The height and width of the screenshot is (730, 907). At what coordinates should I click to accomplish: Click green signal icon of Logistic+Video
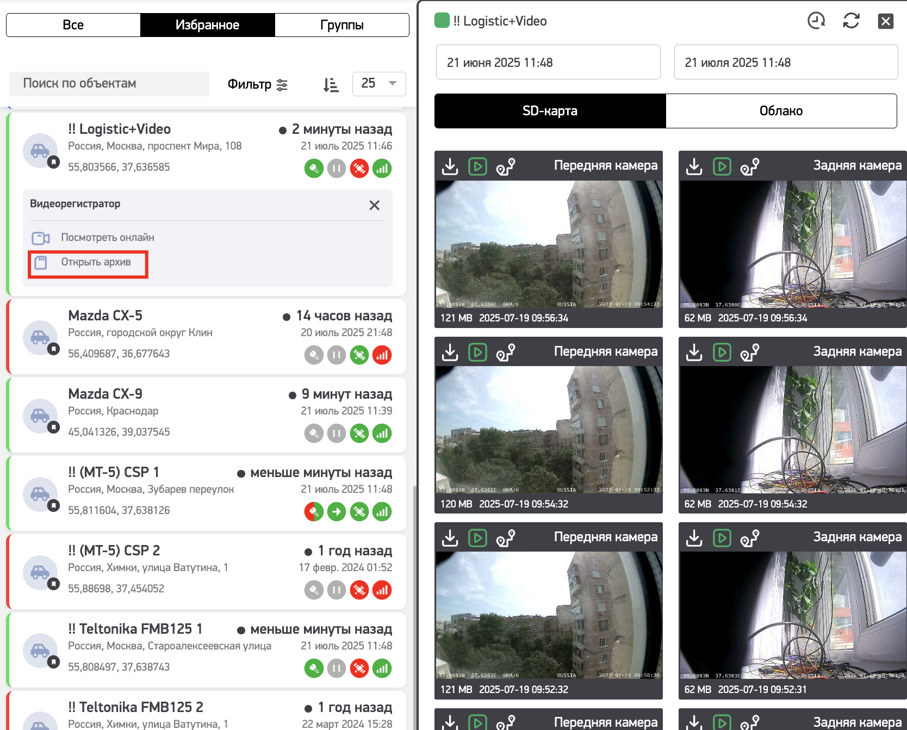click(382, 169)
